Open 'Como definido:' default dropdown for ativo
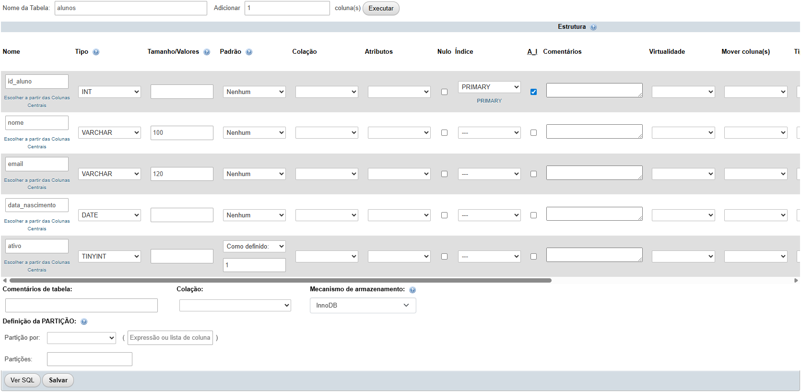 [254, 246]
